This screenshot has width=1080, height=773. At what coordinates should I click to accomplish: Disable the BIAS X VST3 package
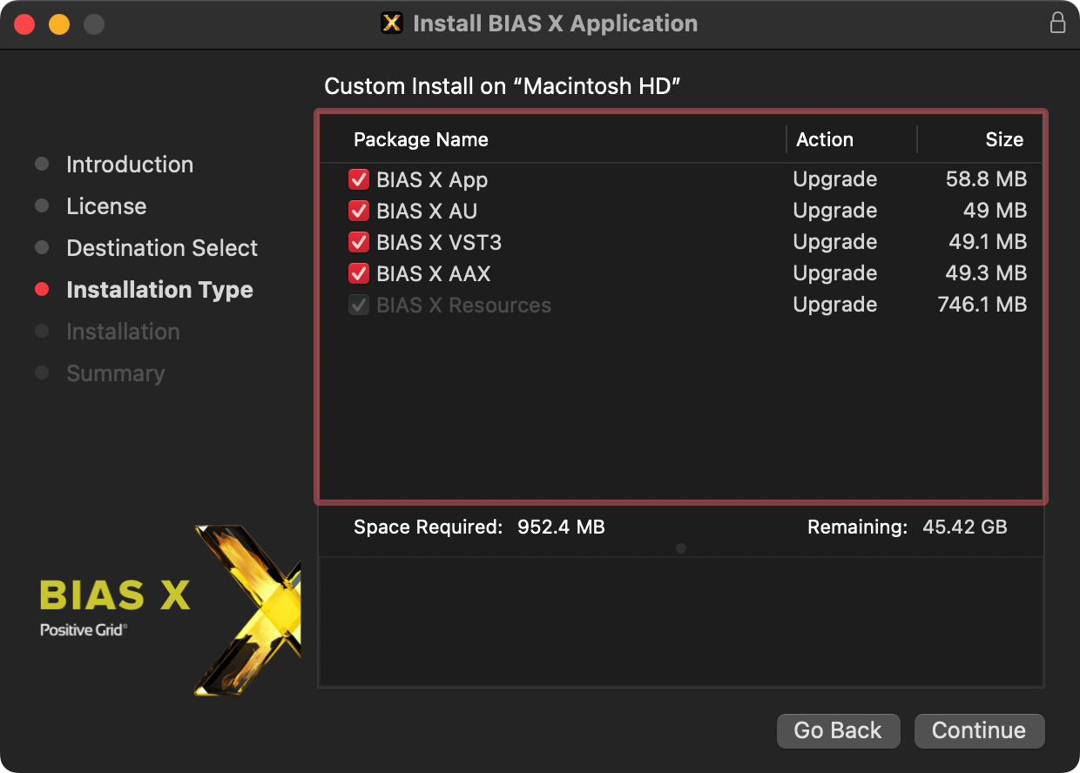(x=359, y=242)
